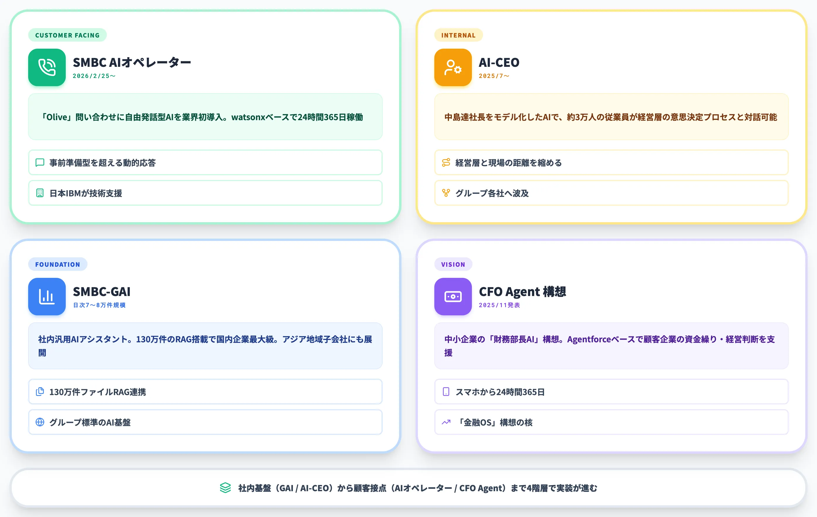This screenshot has height=517, width=817.
Task: Click the green phone icon for SMBC AIオペレーター
Action: [x=47, y=67]
